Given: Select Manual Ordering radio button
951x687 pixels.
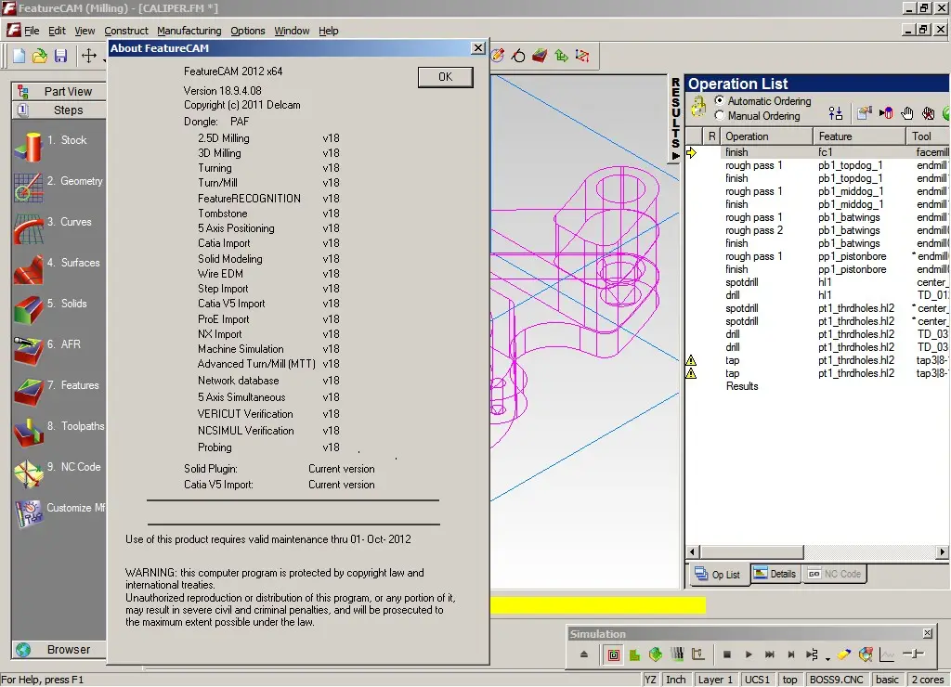Looking at the screenshot, I should pos(720,115).
